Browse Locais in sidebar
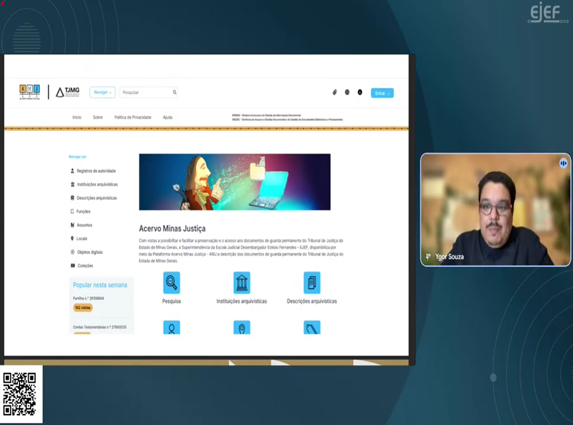This screenshot has height=425, width=573. pos(81,239)
